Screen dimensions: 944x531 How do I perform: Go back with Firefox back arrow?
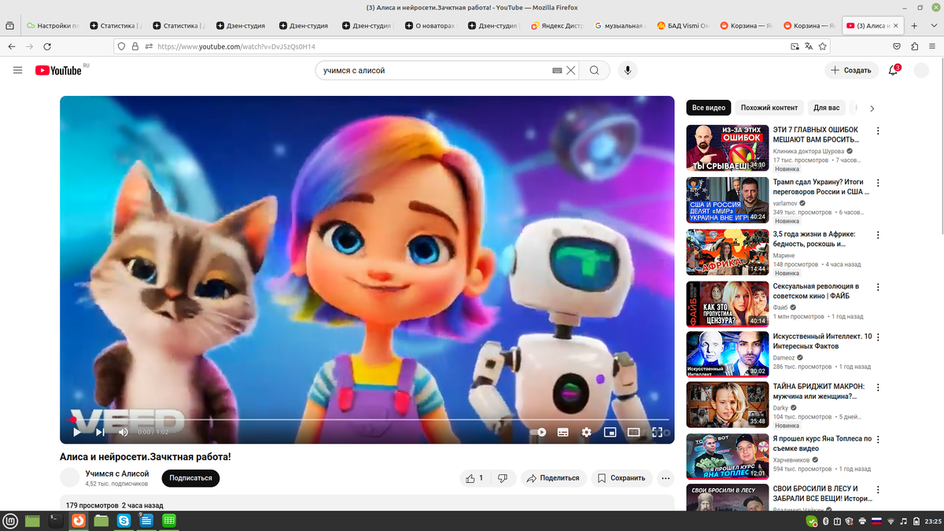(12, 46)
